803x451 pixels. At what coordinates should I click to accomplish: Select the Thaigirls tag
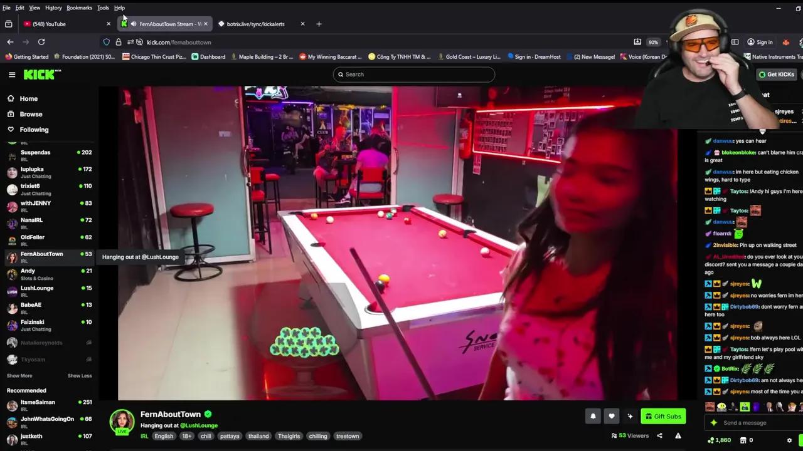tap(289, 437)
